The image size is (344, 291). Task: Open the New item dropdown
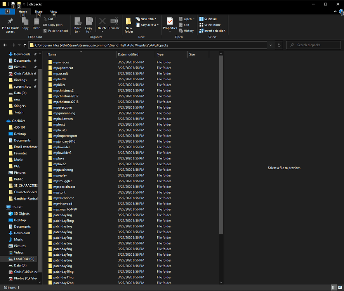click(x=146, y=19)
